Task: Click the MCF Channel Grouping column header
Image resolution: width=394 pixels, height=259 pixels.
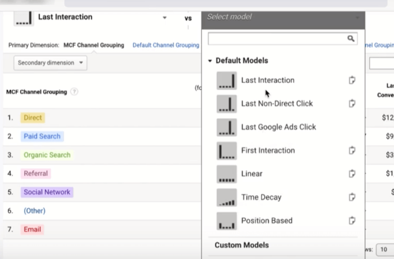Action: pos(37,92)
